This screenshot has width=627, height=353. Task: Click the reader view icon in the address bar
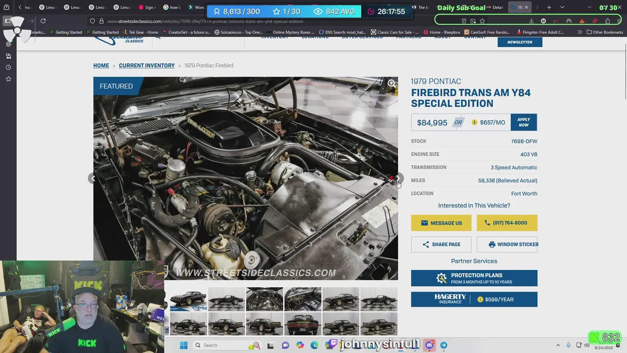(464, 21)
